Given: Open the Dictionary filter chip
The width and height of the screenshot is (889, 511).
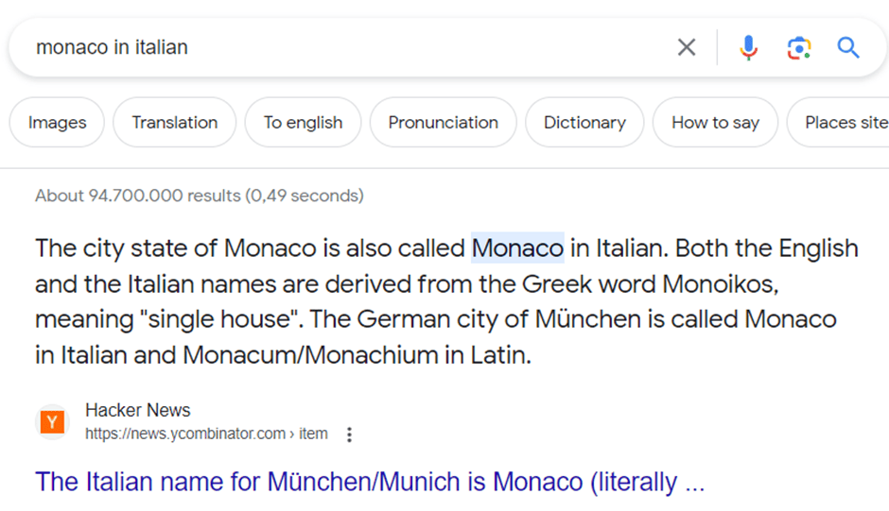Looking at the screenshot, I should (x=584, y=123).
